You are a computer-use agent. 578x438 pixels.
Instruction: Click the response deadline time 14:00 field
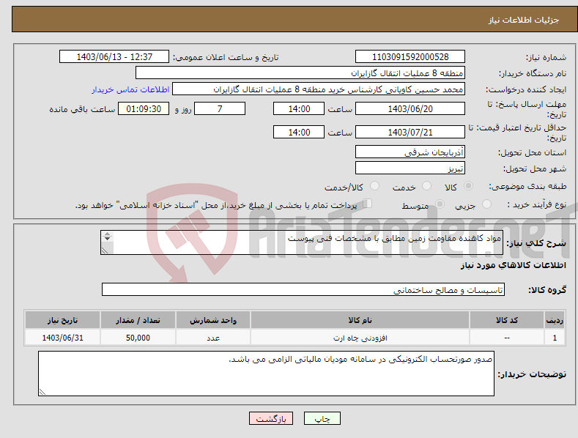[299, 108]
